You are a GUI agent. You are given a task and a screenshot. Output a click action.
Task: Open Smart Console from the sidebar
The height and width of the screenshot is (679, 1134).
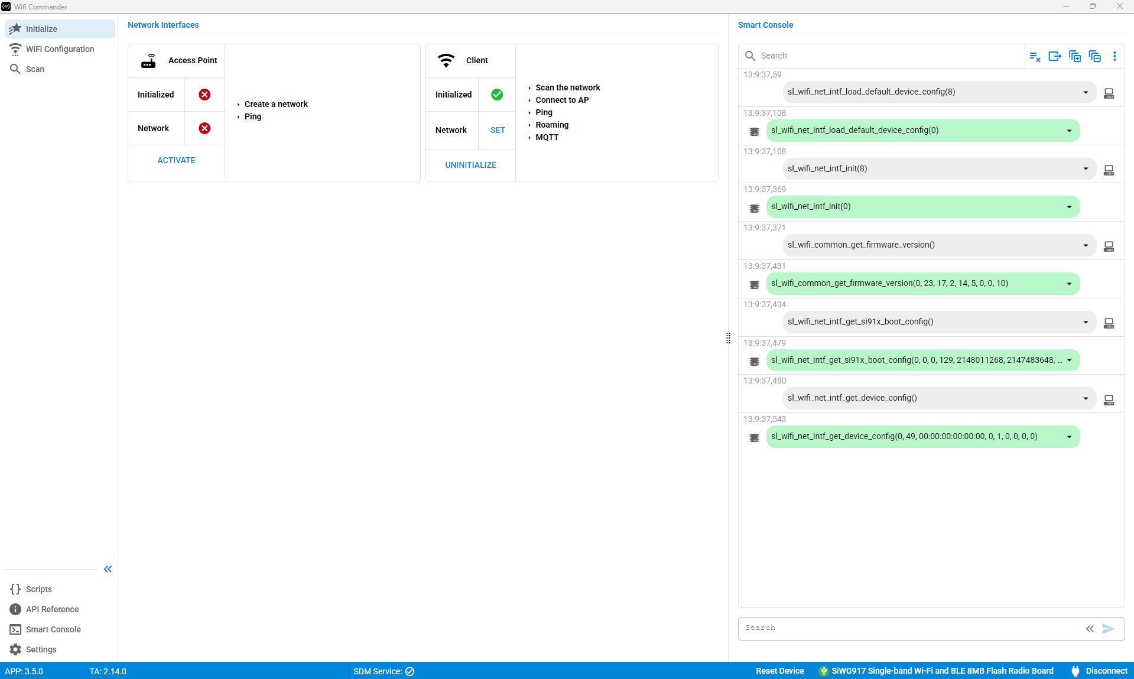[60, 629]
